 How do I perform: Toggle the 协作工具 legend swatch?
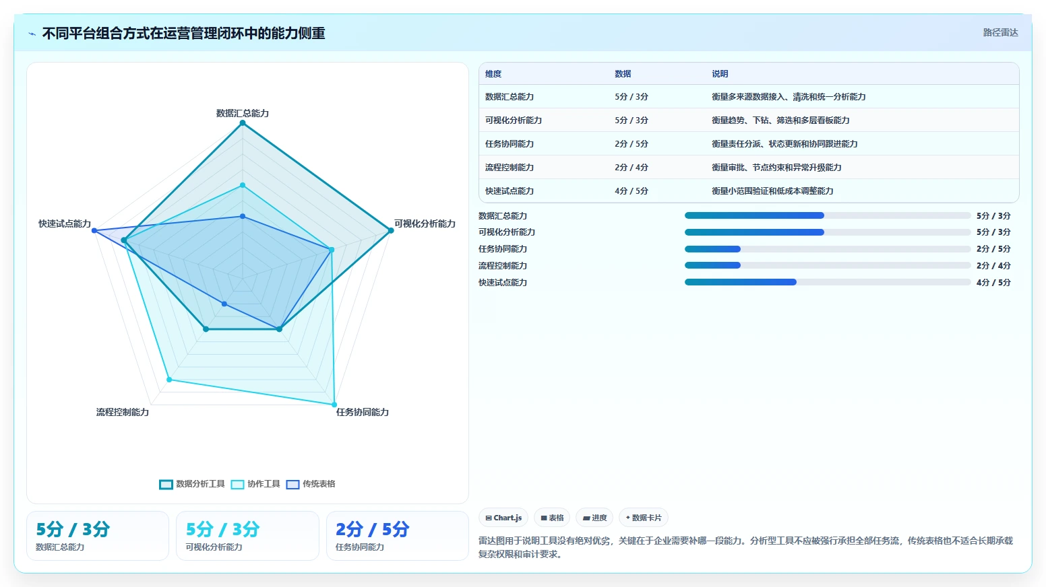click(237, 484)
